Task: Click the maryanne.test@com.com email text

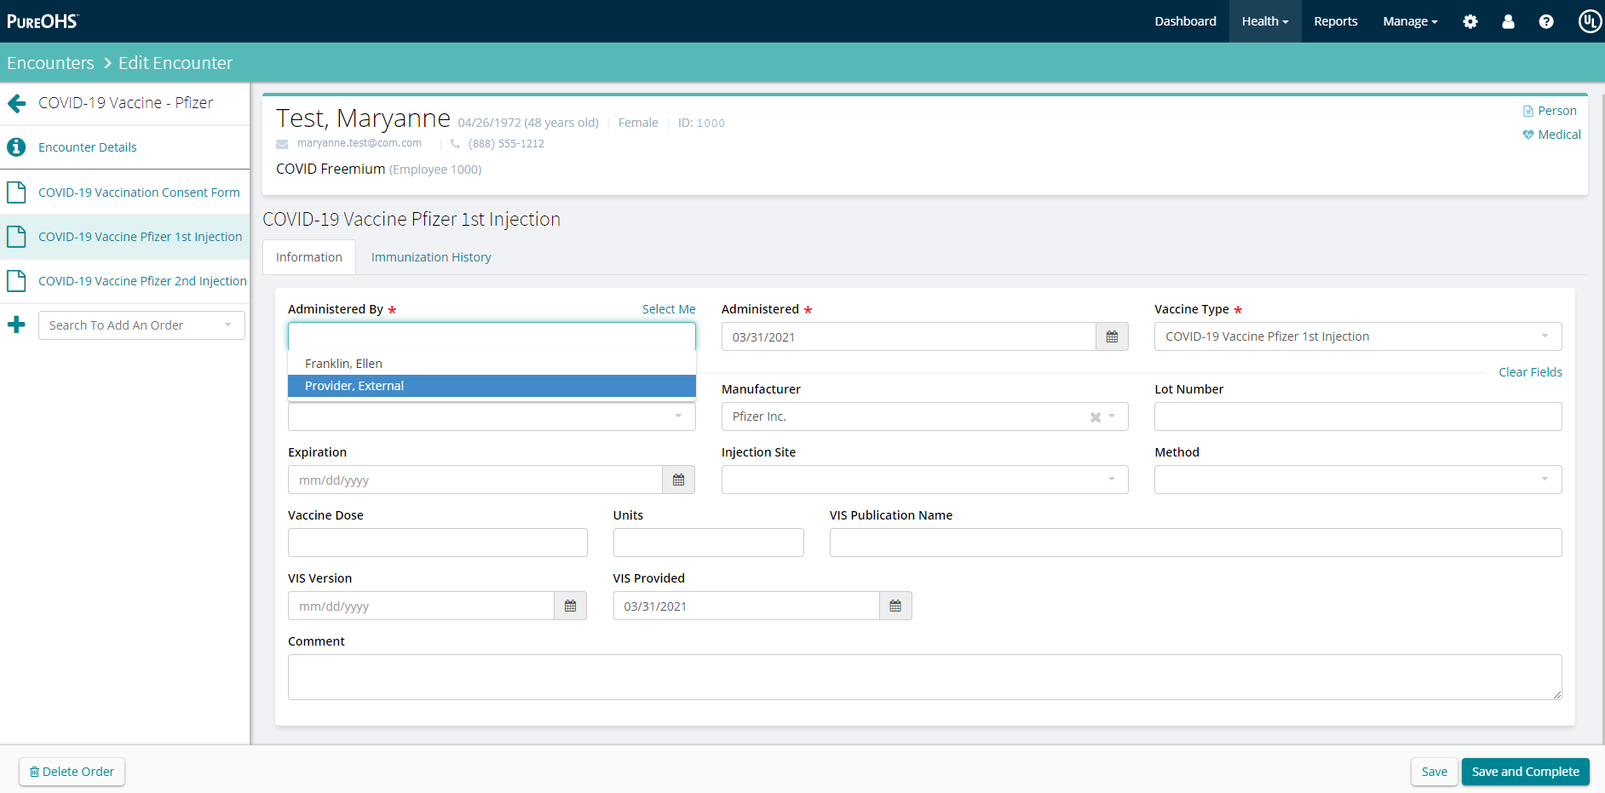Action: (x=359, y=143)
